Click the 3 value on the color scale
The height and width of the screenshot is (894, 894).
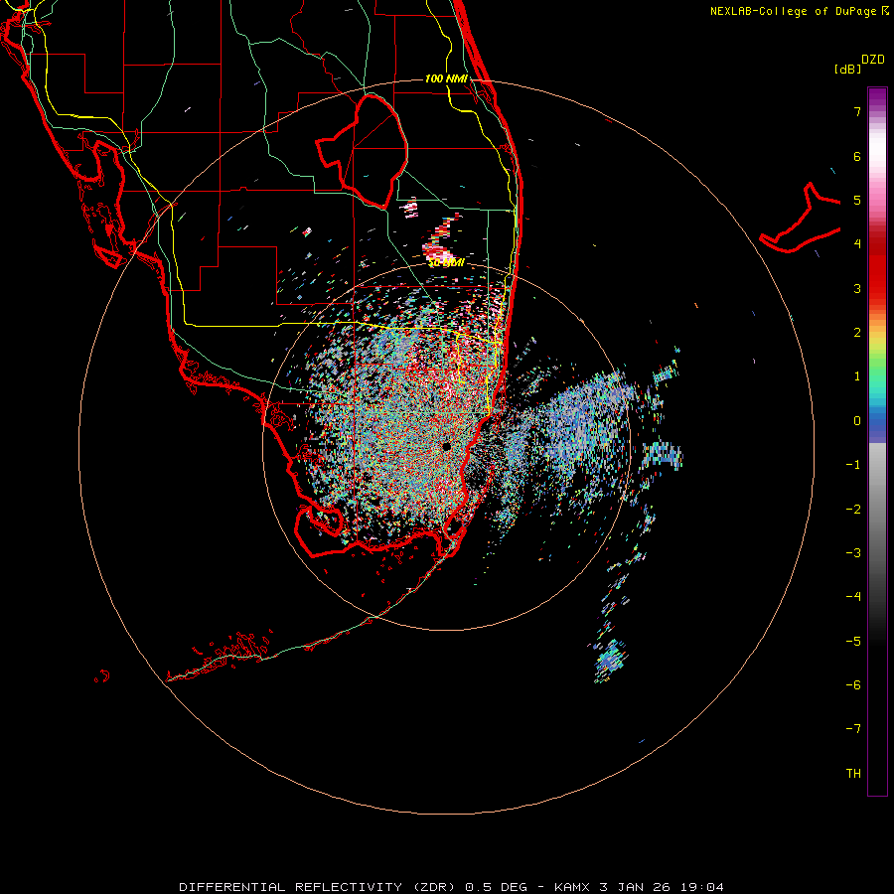[857, 288]
